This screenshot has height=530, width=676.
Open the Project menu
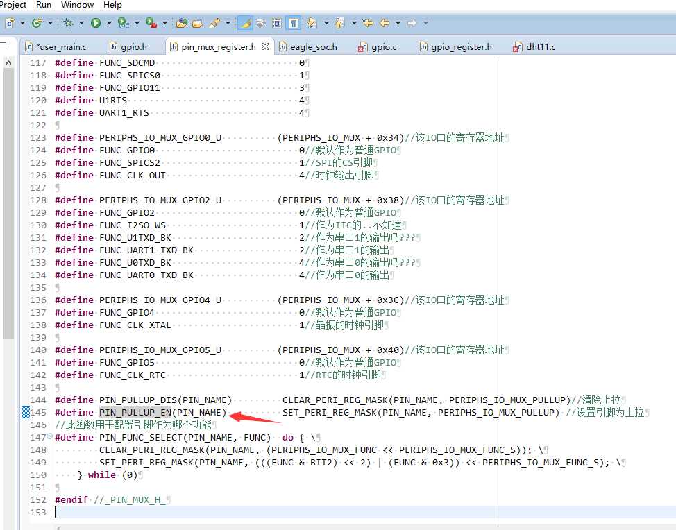coord(13,5)
